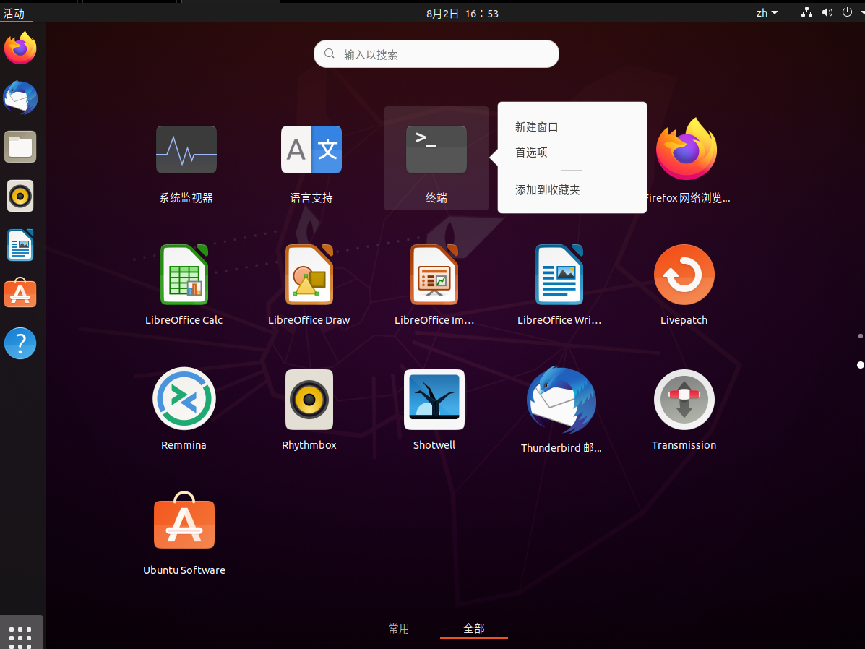Screen dimensions: 865x649
Task: Select the second app page indicator dot
Action: click(x=860, y=365)
